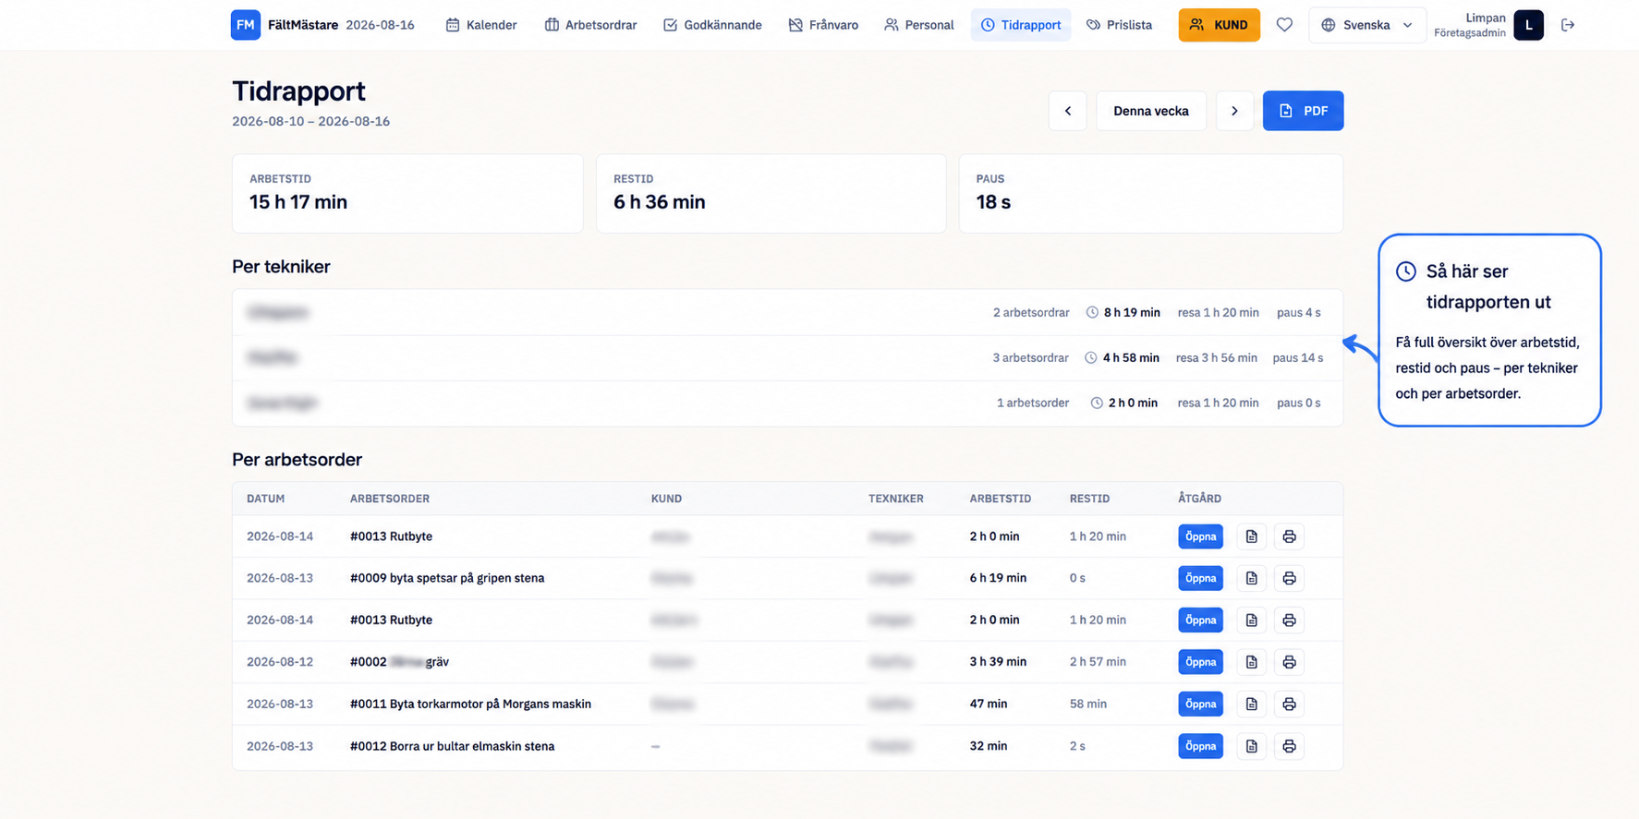Click the 6 h 19 min work time cell
Image resolution: width=1639 pixels, height=819 pixels.
998,578
